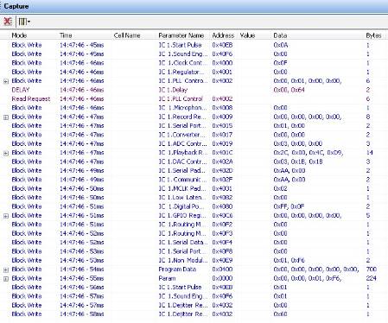
Task: Click the Bytes column header
Action: point(373,35)
